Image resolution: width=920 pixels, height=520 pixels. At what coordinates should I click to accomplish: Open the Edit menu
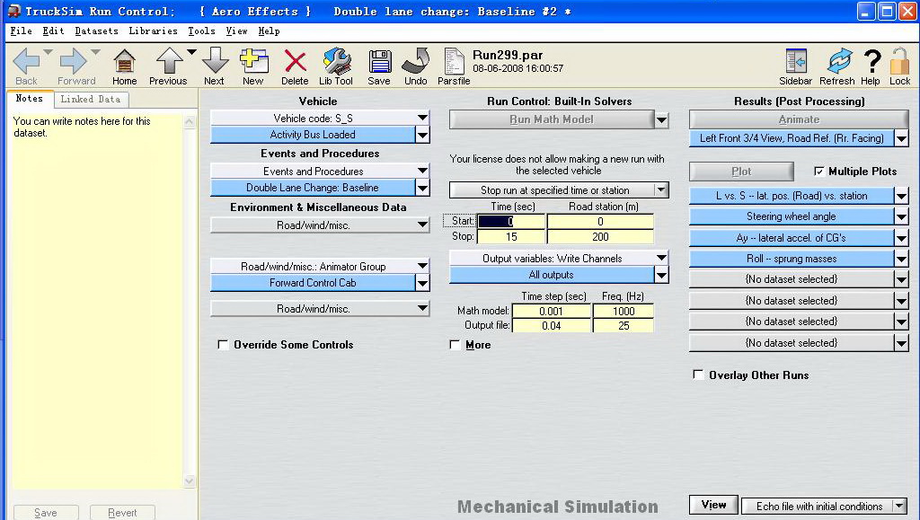(x=53, y=31)
